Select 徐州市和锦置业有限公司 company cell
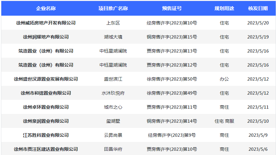This screenshot has height=155, width=276. point(46,93)
